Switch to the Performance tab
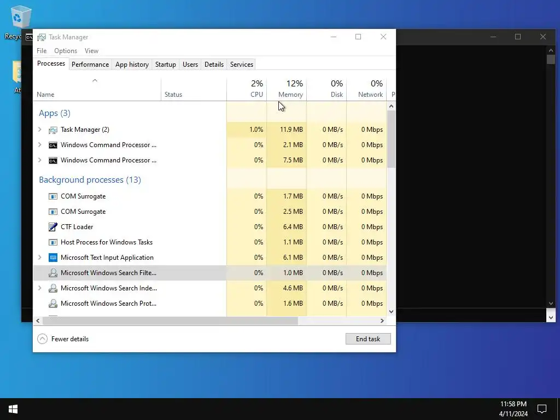Image resolution: width=560 pixels, height=420 pixels. 90,65
